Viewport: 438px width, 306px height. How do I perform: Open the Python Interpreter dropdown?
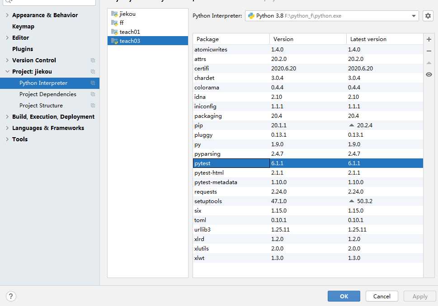(332, 16)
